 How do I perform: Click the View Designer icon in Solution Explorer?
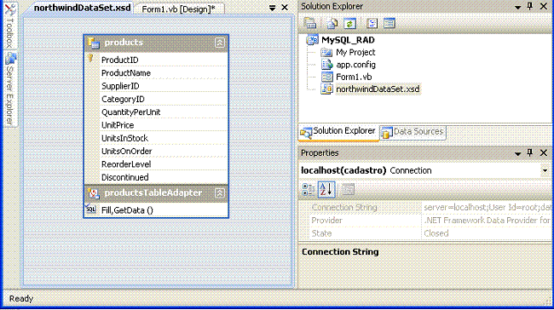[x=390, y=23]
